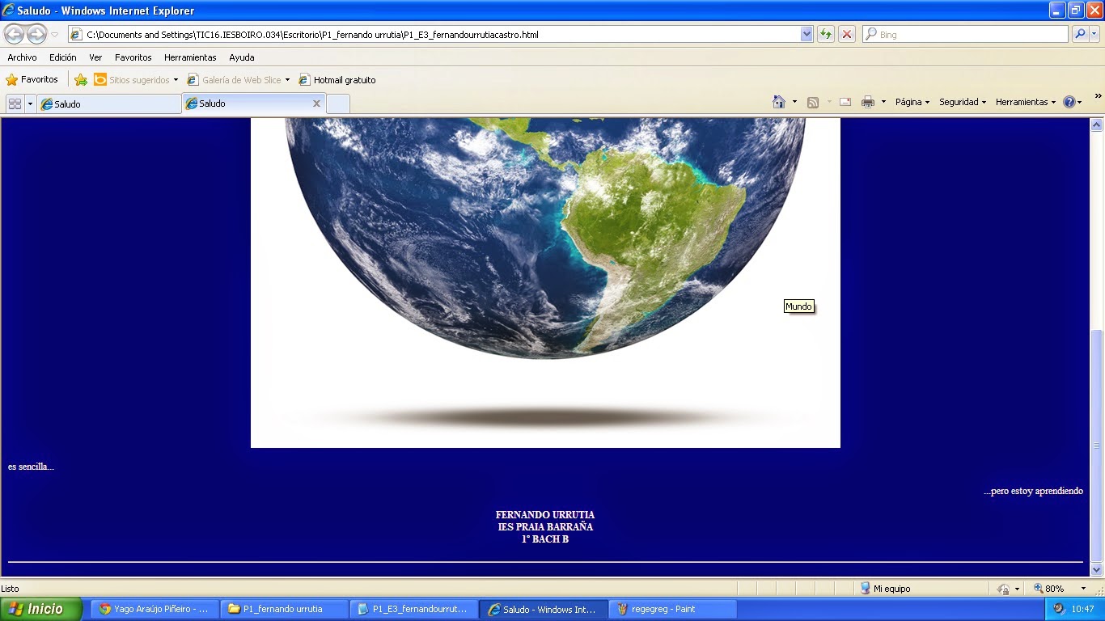
Task: Click the text 'es sencilla...'
Action: pyautogui.click(x=31, y=467)
